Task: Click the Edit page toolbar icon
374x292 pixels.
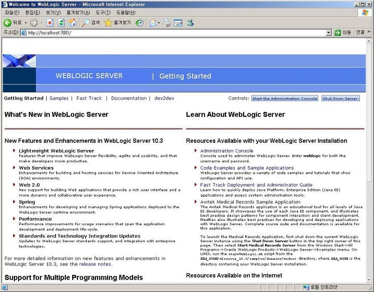Action: pos(178,23)
